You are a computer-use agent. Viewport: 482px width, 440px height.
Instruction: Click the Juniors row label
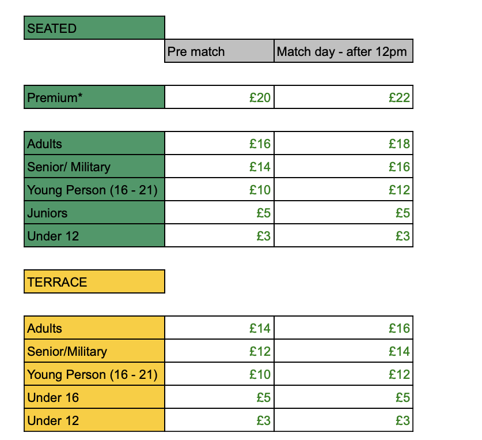point(94,213)
